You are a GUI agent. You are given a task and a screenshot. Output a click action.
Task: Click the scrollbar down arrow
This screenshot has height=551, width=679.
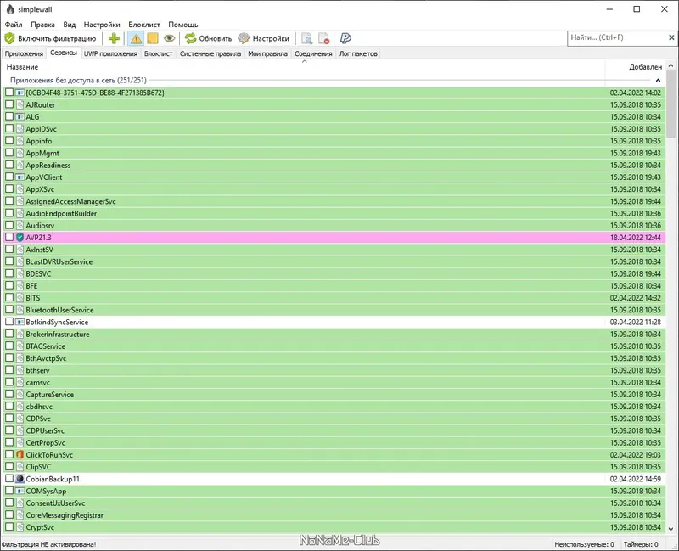coord(671,528)
